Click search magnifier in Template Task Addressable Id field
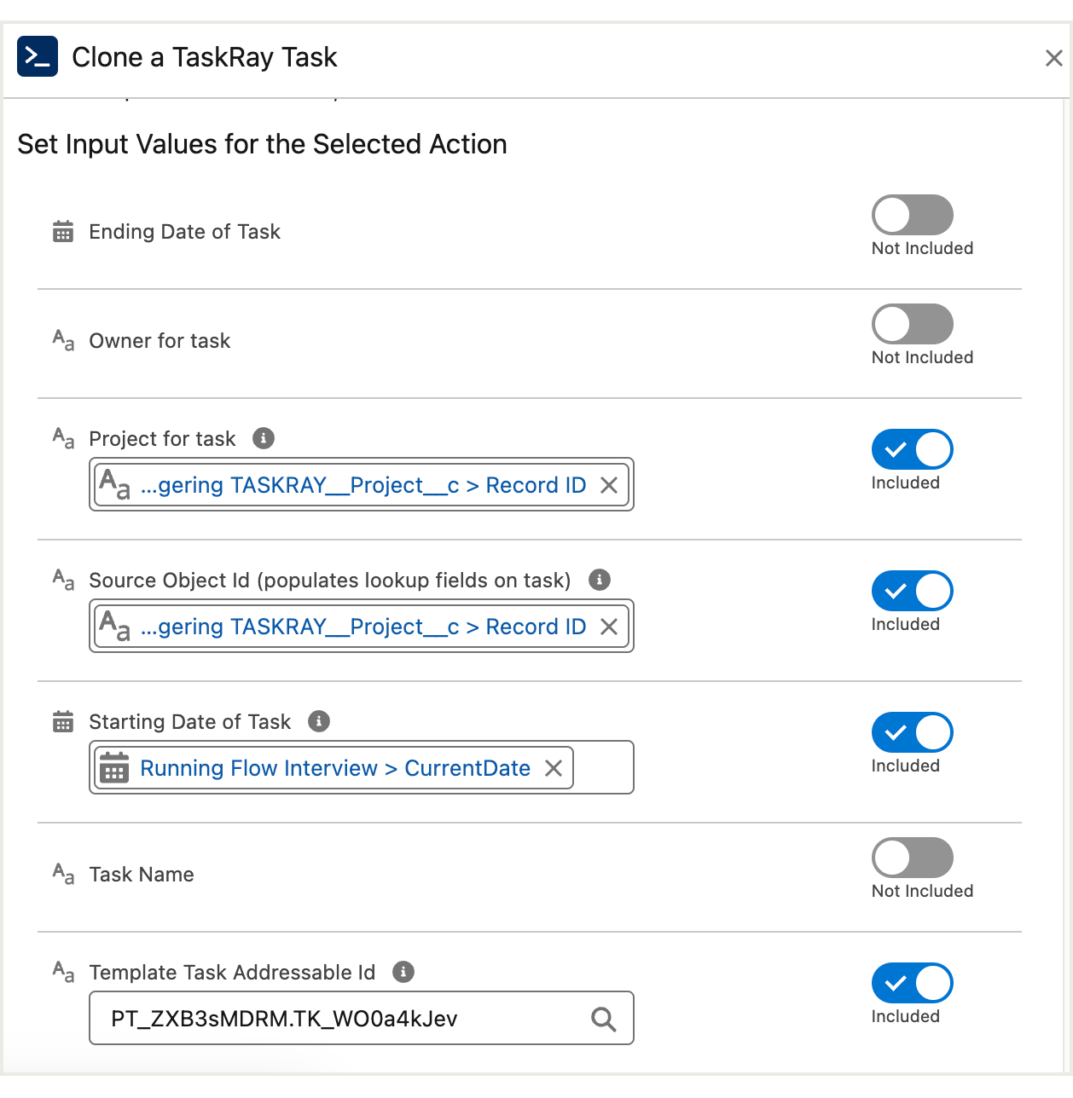 (603, 1019)
